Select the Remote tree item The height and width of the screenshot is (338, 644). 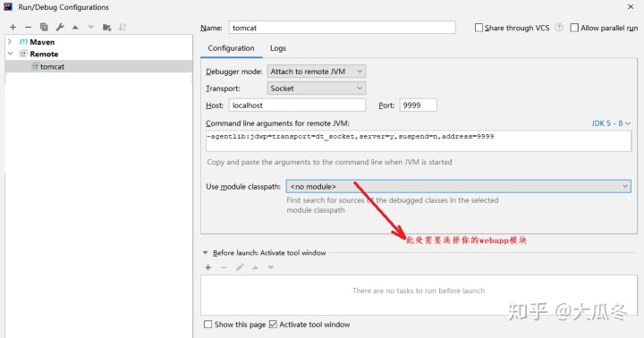[98, 54]
